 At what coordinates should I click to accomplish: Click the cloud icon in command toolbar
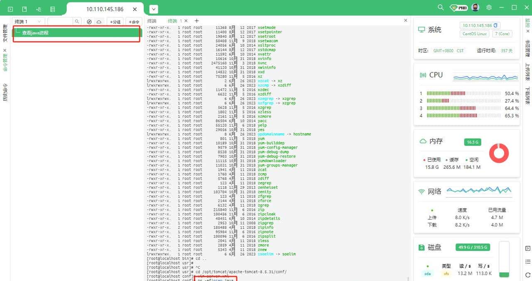coord(99,22)
